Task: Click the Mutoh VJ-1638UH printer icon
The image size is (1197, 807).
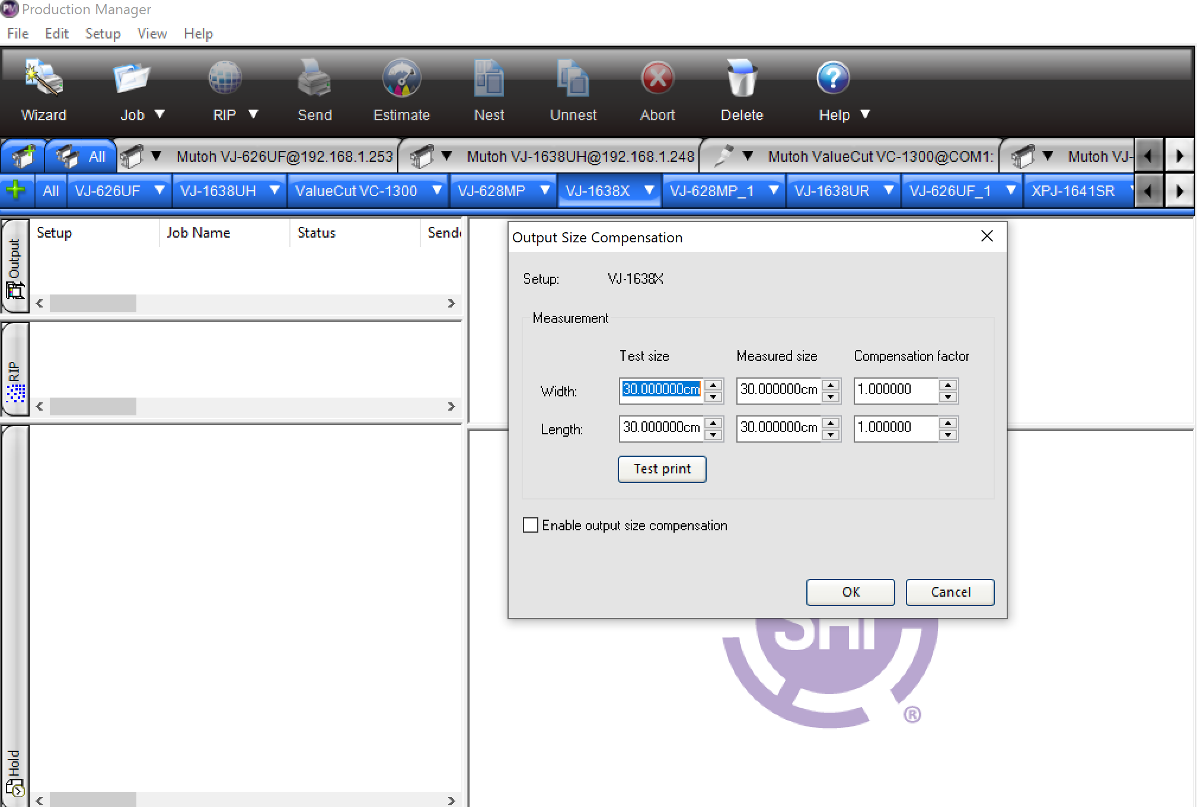Action: [422, 156]
